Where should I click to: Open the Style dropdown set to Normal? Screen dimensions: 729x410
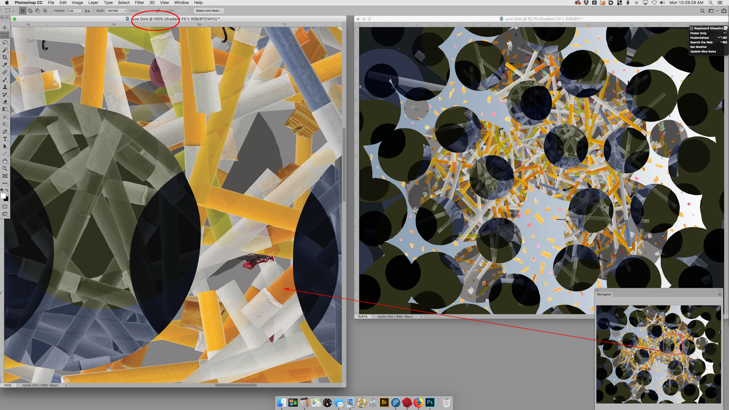click(x=117, y=11)
